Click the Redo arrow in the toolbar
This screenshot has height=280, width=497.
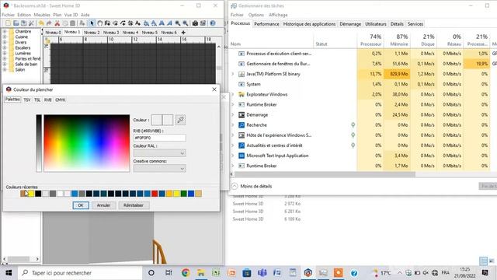[49, 23]
